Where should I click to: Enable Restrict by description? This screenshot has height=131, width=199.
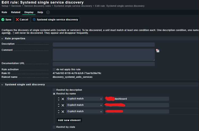coord(54,90)
